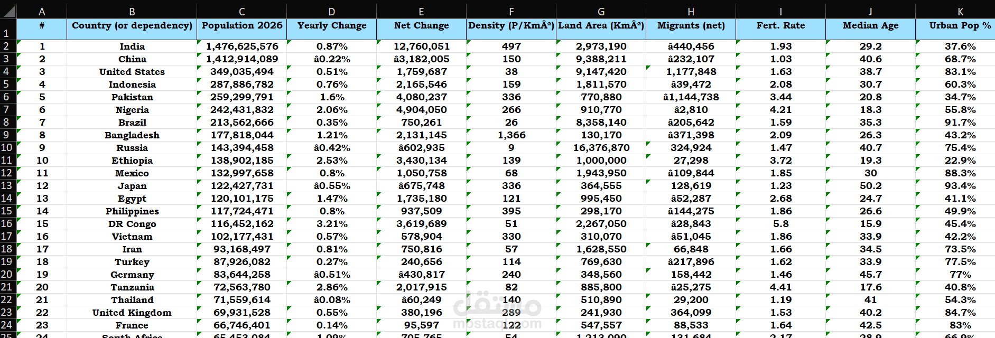Click the urban pop value 91.7%
995x338 pixels.
pyautogui.click(x=960, y=123)
